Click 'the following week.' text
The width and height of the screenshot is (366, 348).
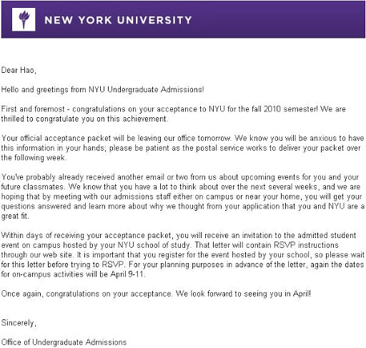coord(34,158)
